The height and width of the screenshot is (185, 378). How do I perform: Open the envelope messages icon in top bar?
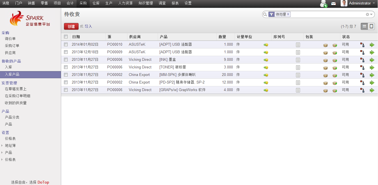pyautogui.click(x=333, y=4)
